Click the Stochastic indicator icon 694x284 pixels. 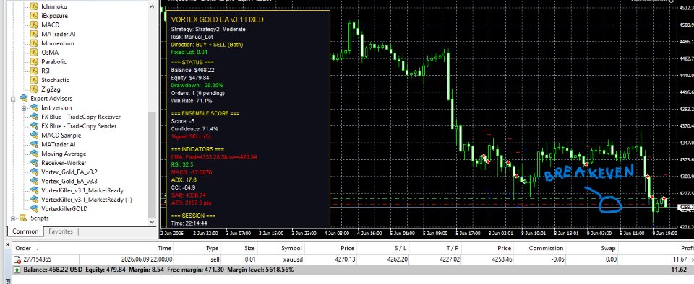tap(34, 80)
